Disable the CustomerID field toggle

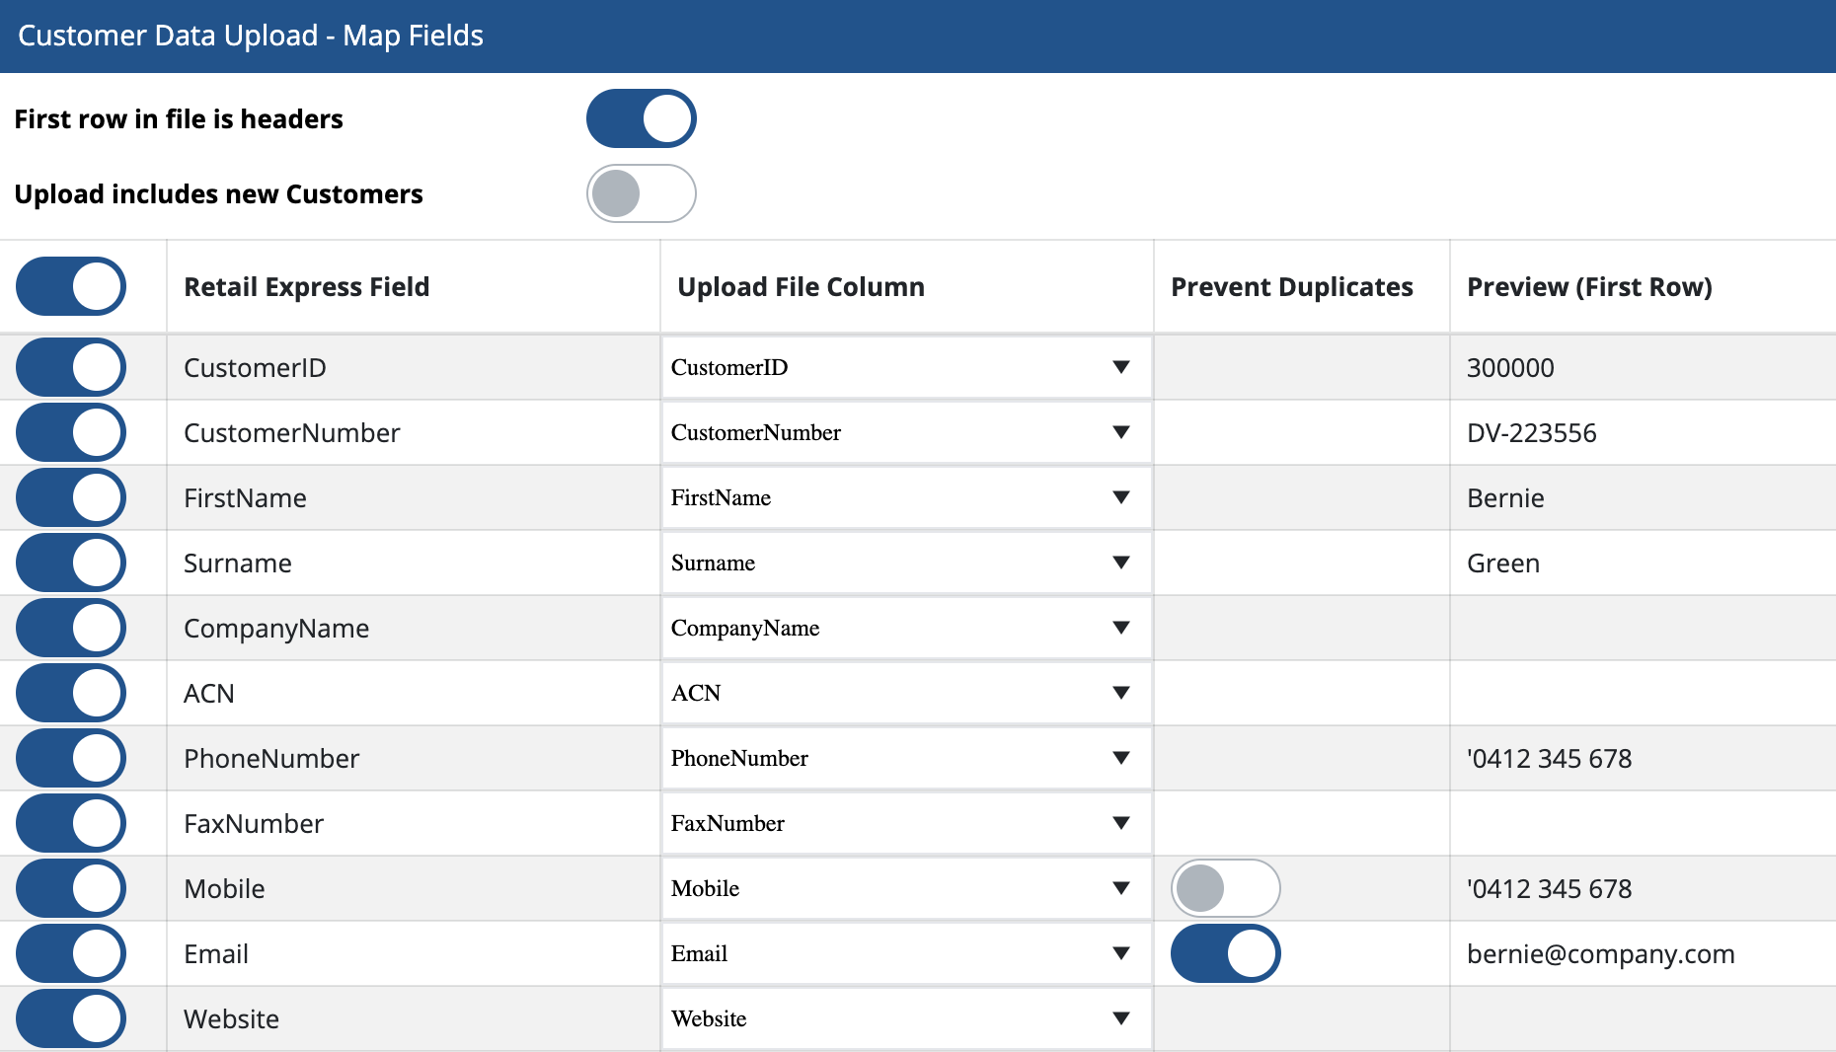tap(71, 367)
